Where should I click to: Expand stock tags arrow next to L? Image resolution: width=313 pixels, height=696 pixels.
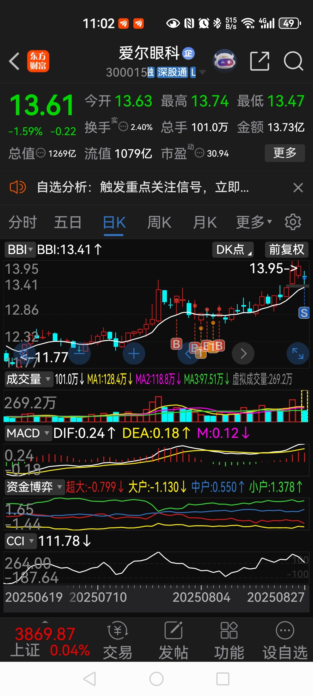(x=202, y=72)
